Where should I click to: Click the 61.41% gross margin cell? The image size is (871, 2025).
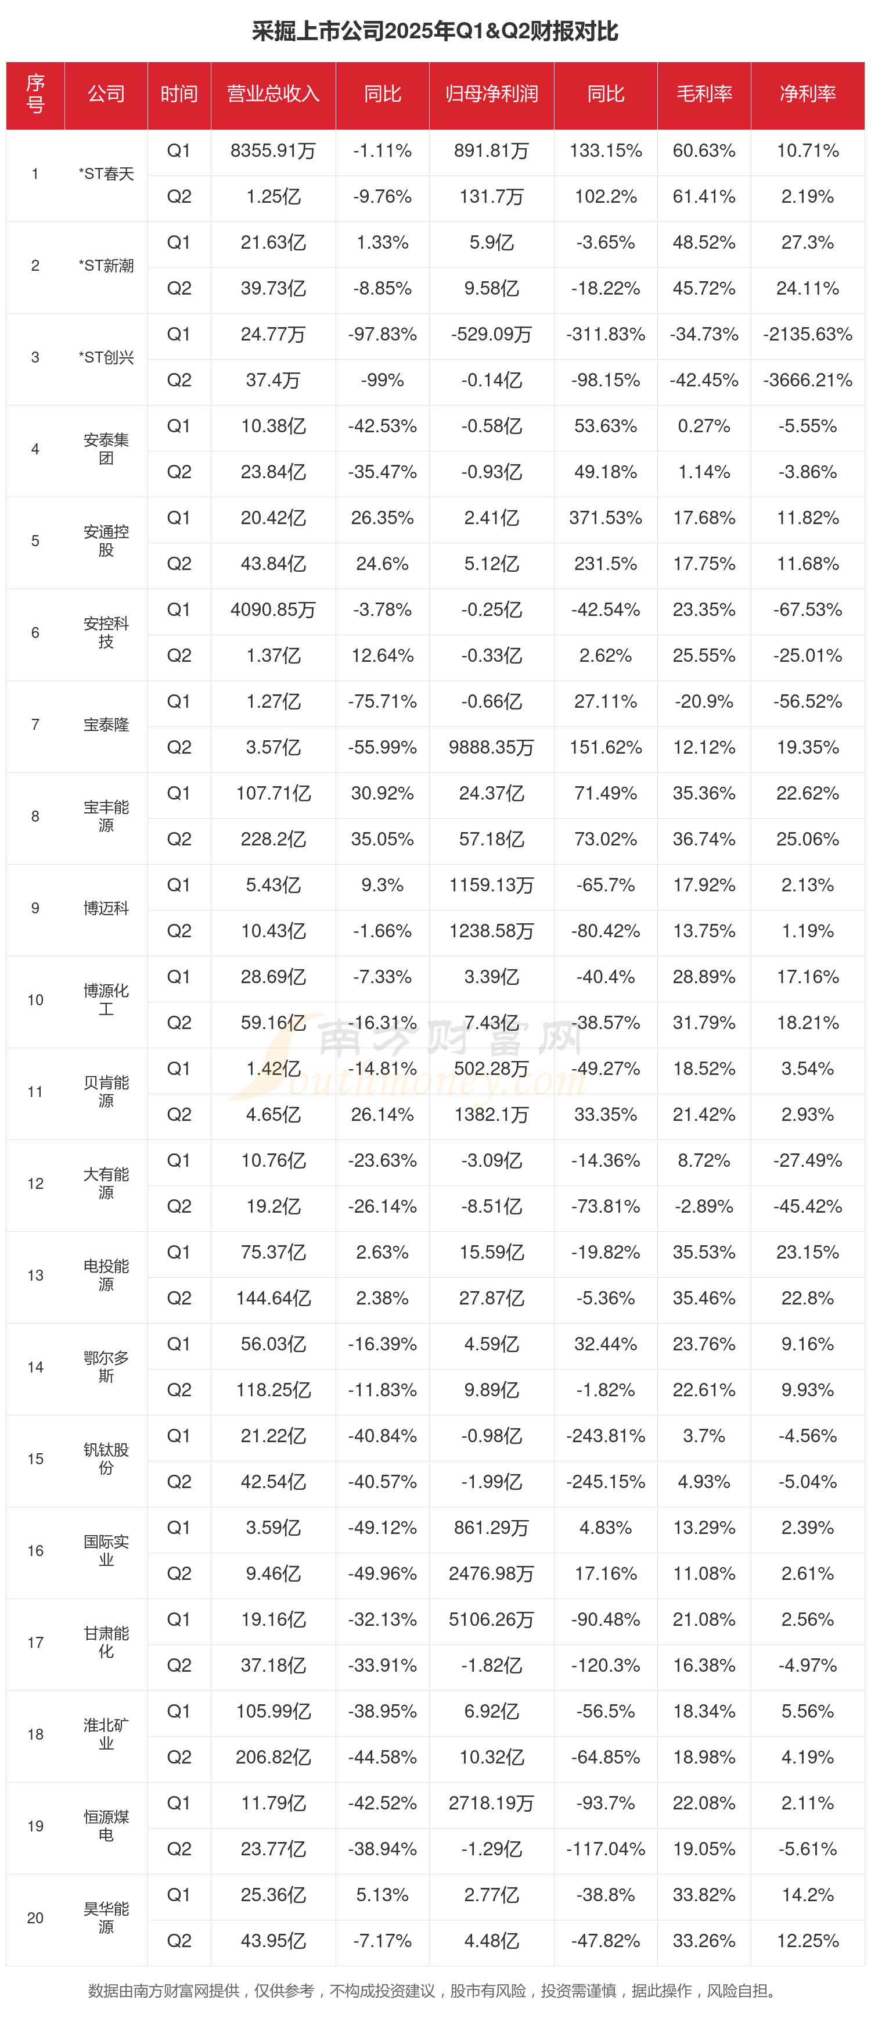704,196
